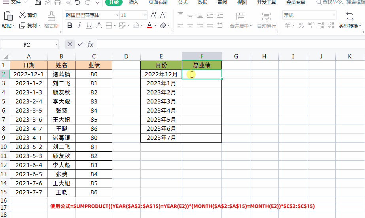
Task: Undo the last action
Action: coord(78,2)
